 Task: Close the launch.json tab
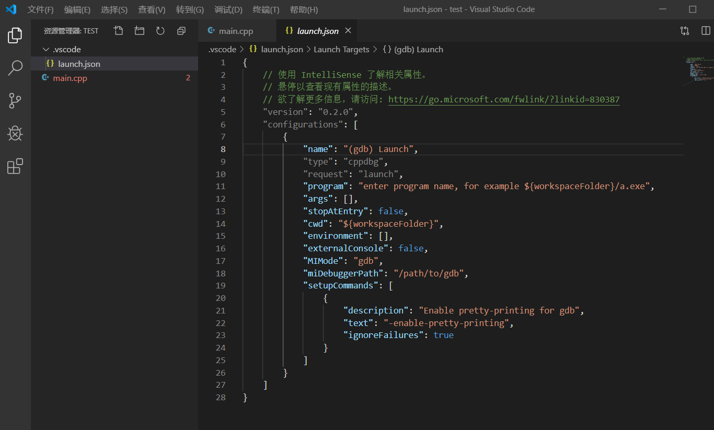348,31
